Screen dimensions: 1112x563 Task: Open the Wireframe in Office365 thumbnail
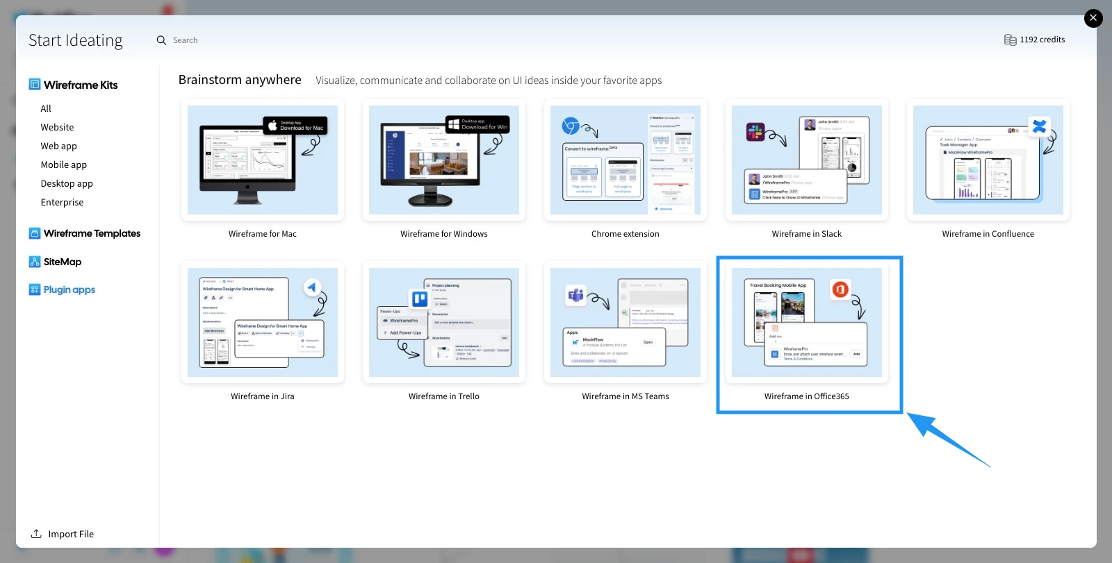click(x=807, y=322)
